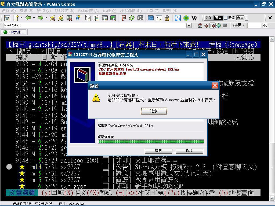275x206 pixels.
Task: Expand the address bar dropdown
Action: pos(189,25)
